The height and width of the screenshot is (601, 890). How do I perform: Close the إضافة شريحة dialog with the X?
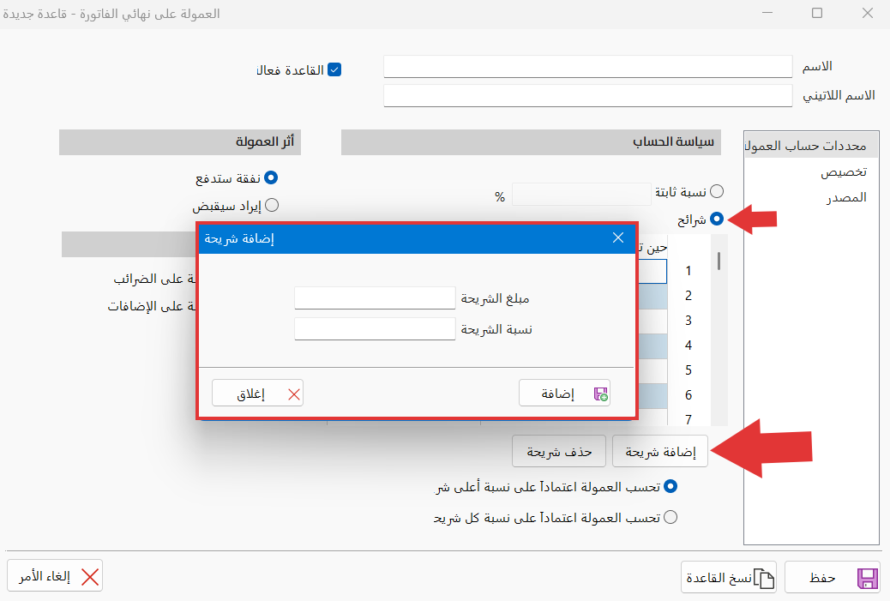[618, 237]
